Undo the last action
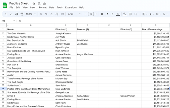170x108 pixels. pos(6,14)
